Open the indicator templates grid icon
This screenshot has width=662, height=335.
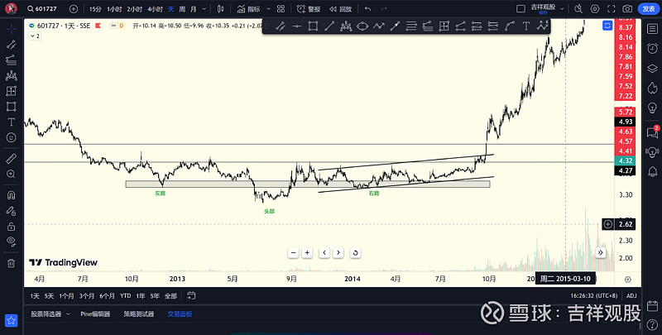pyautogui.click(x=281, y=9)
